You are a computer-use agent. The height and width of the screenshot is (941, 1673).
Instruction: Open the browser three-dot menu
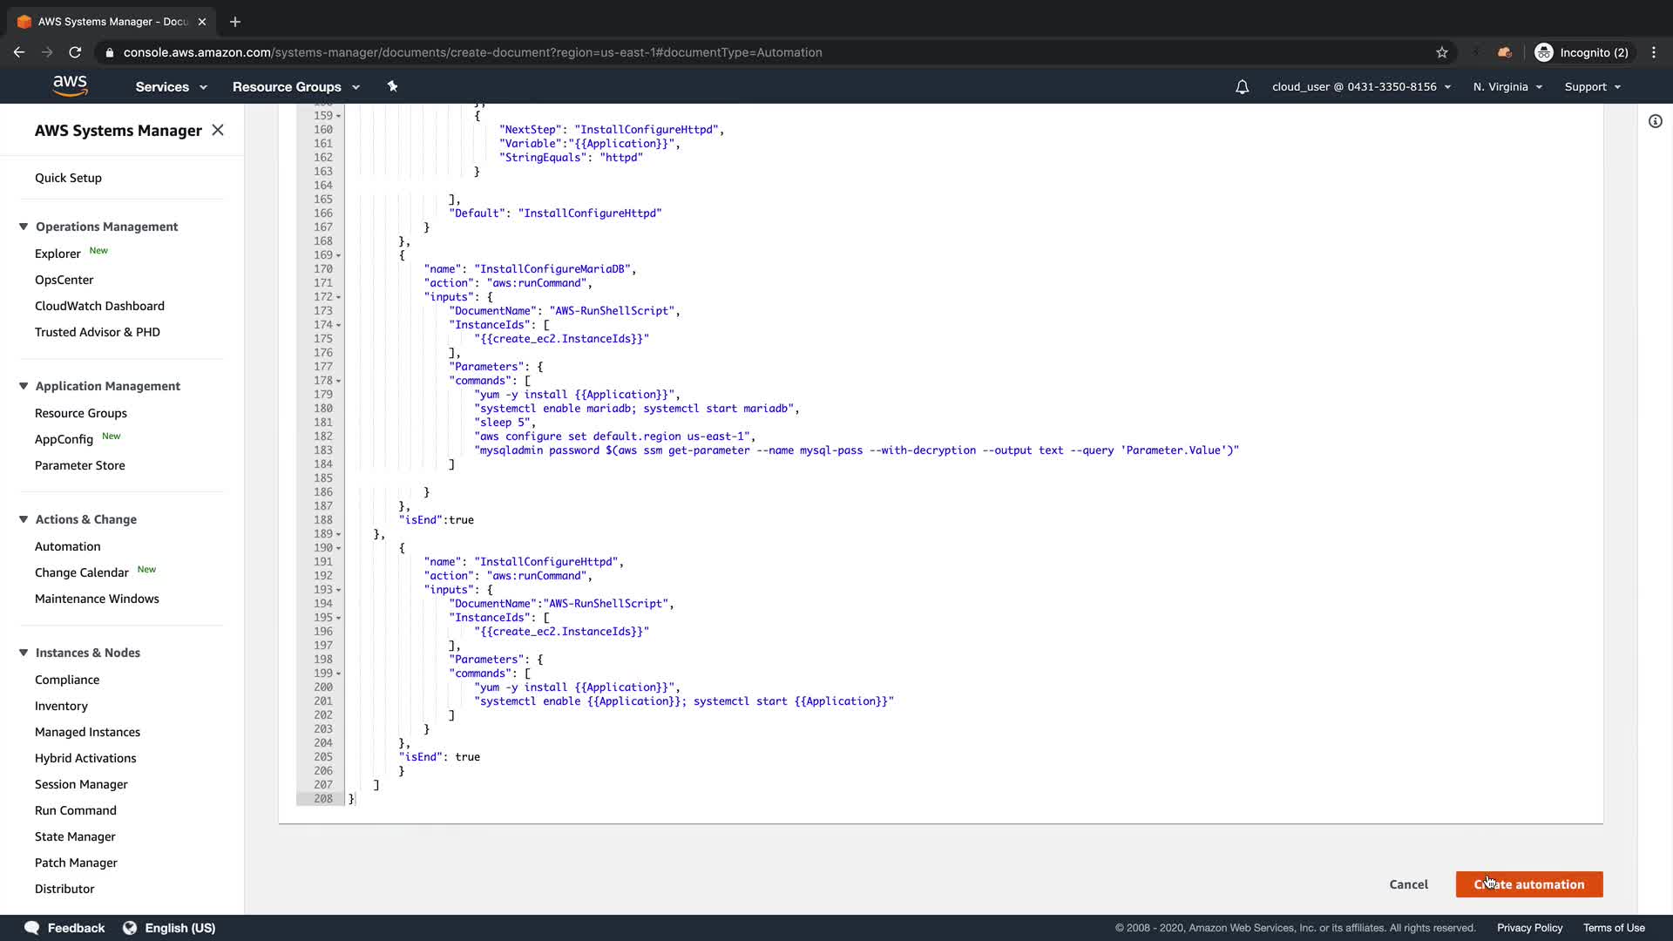coord(1654,52)
